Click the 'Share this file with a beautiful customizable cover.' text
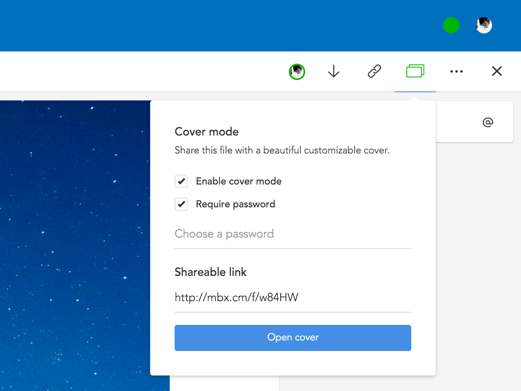Screen dimensions: 521x391 click(x=282, y=151)
